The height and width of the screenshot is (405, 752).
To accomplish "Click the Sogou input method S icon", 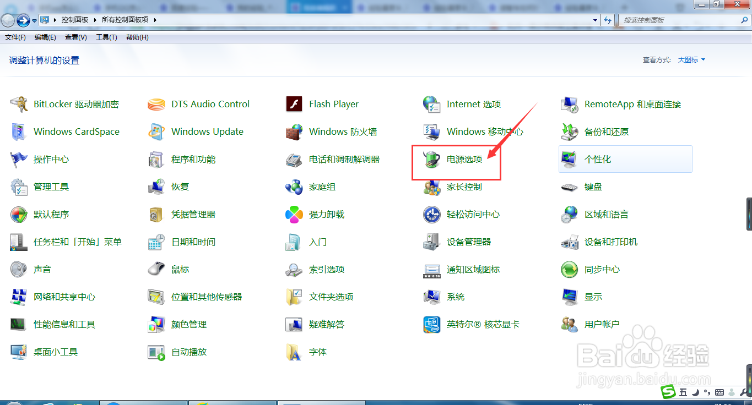I will pos(669,392).
